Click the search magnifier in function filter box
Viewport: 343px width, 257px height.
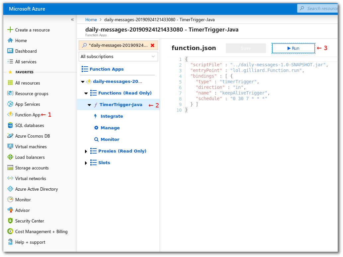point(84,45)
